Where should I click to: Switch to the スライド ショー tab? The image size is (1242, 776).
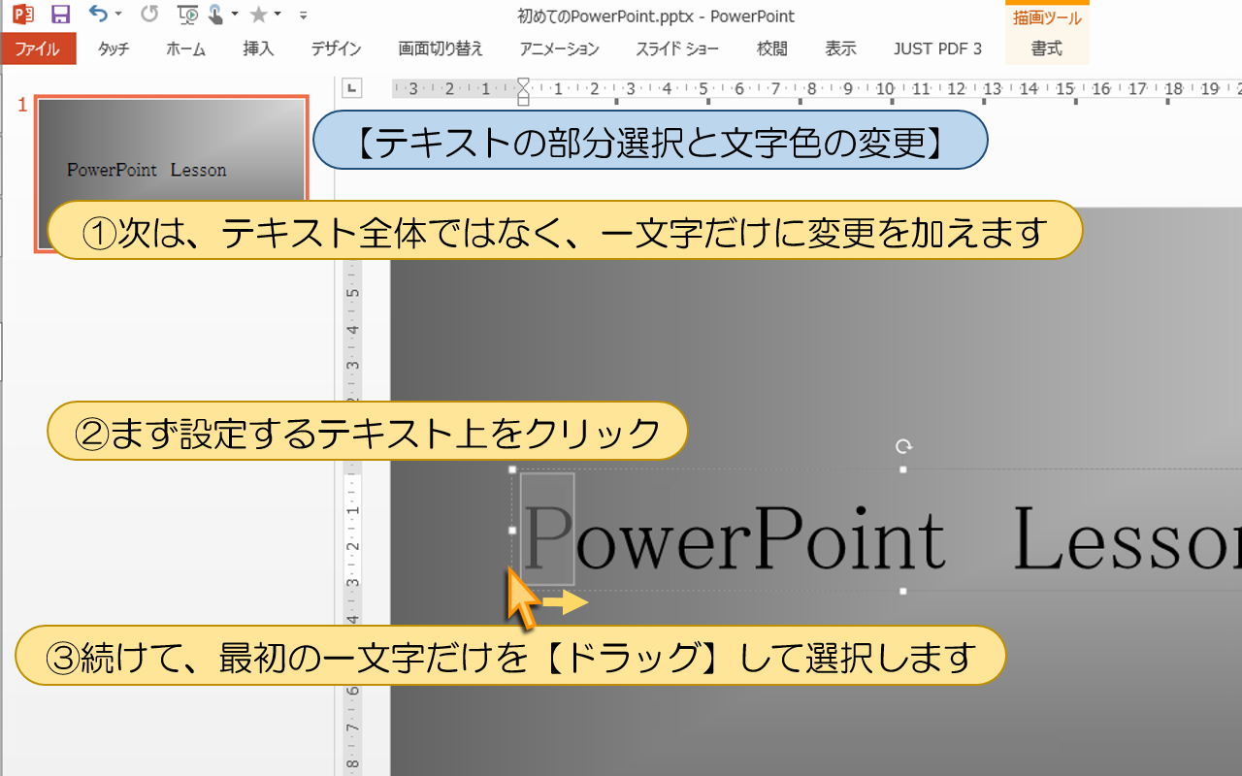tap(677, 48)
